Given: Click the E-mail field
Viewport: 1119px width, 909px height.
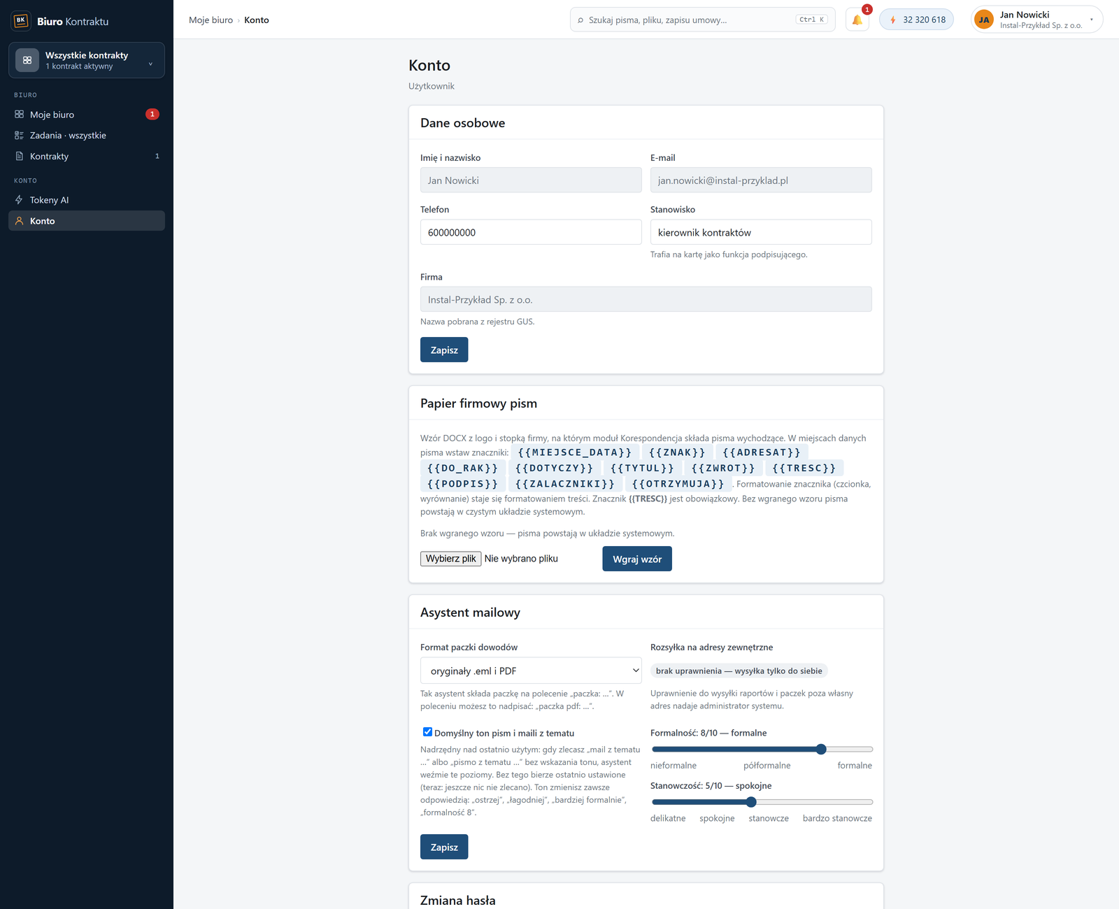Looking at the screenshot, I should pyautogui.click(x=761, y=180).
